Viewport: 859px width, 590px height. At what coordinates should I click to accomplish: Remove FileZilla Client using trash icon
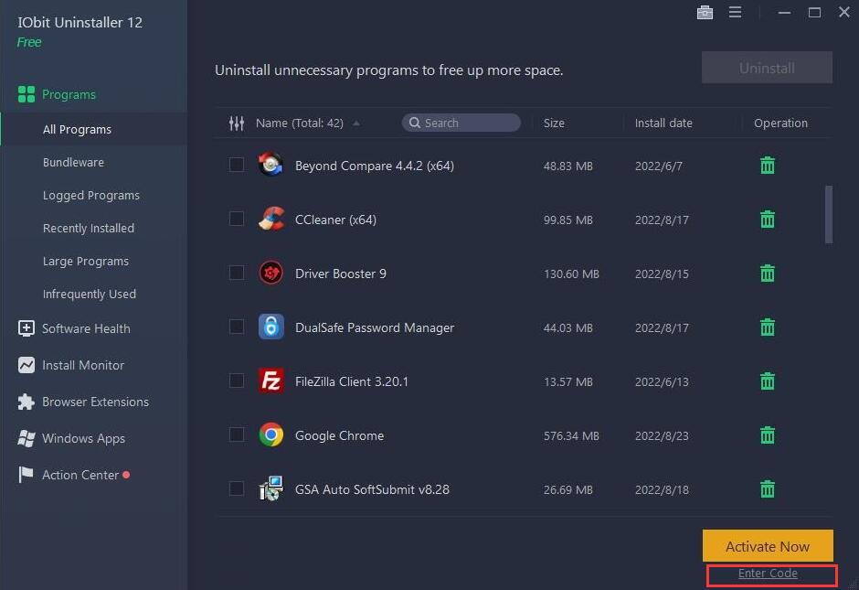point(768,381)
